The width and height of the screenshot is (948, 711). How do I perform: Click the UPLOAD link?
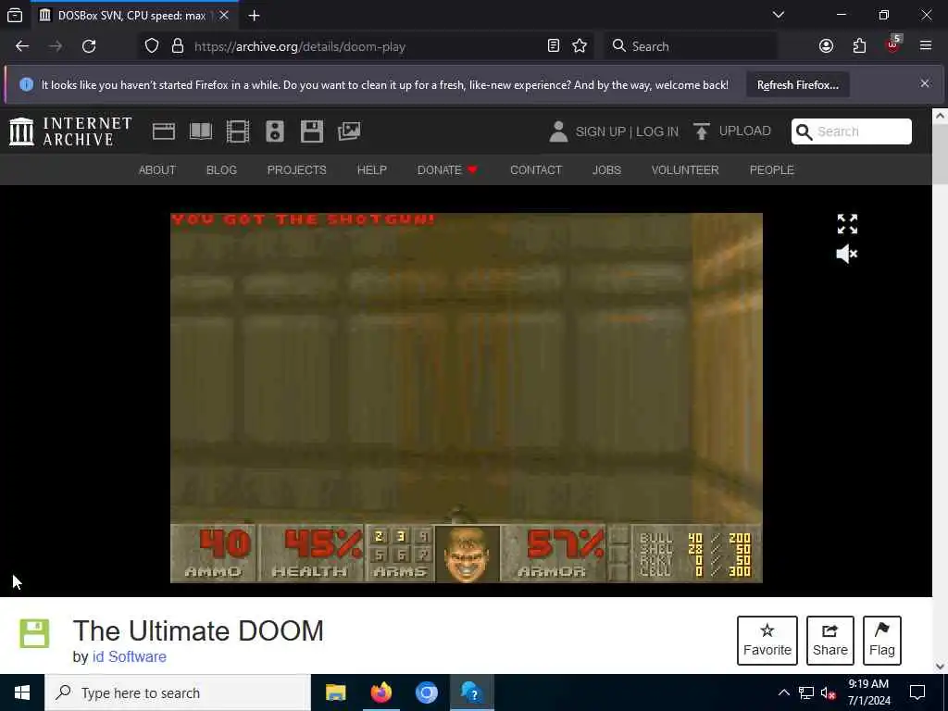click(x=745, y=131)
